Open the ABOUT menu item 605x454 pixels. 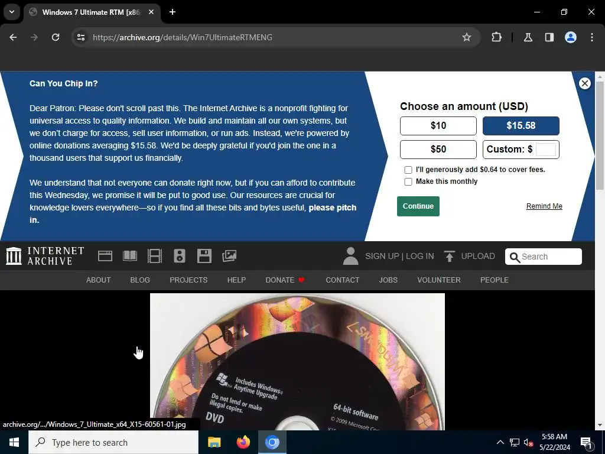pos(99,280)
